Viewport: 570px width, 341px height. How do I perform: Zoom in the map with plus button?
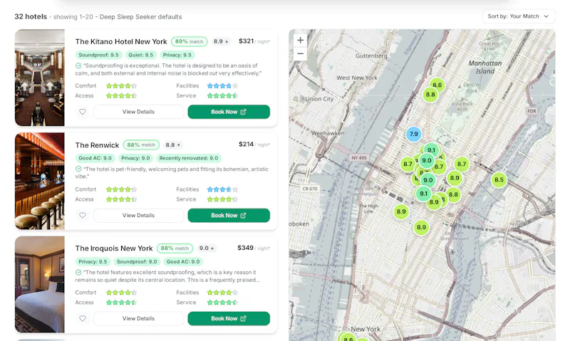point(300,41)
